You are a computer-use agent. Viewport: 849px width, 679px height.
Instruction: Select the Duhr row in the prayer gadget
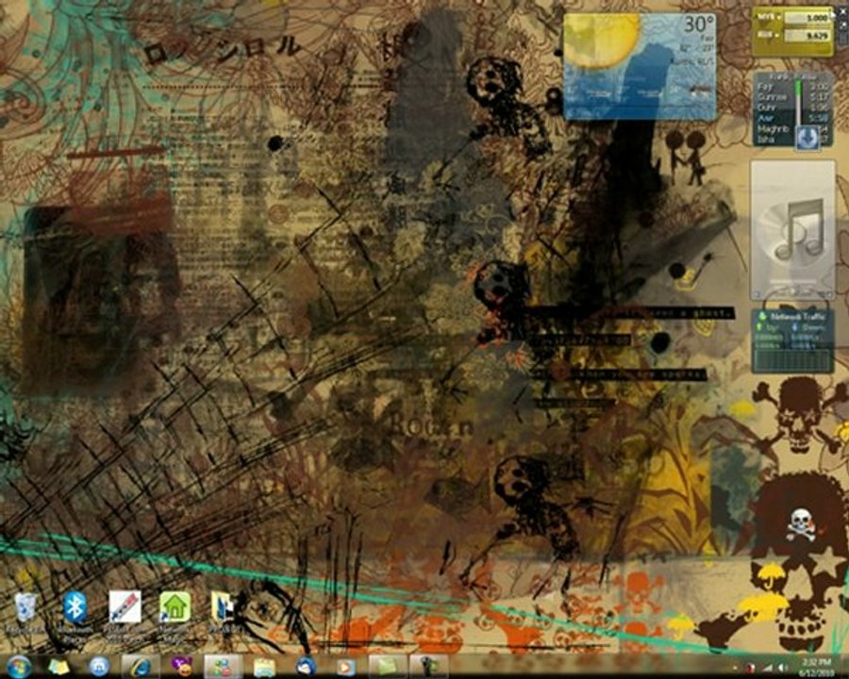coord(792,108)
